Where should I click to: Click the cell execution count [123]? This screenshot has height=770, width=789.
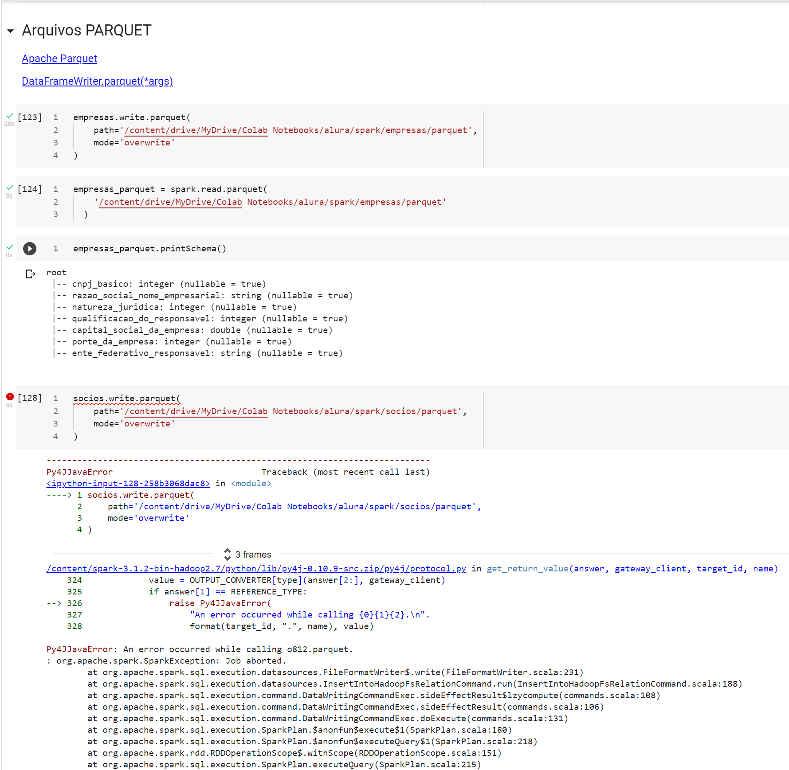coord(30,117)
